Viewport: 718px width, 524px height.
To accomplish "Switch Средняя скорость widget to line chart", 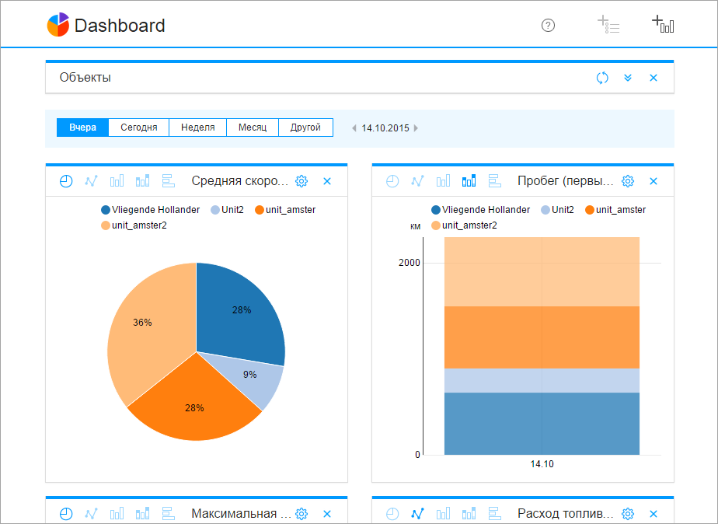I will coord(91,181).
